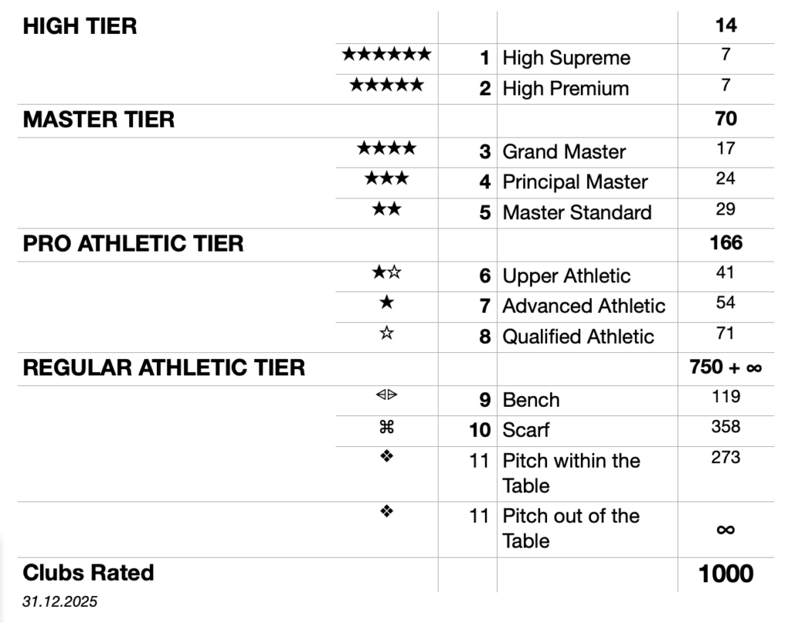This screenshot has width=788, height=623.
Task: Select the REGULAR ATHLETIC TIER heading
Action: [164, 368]
